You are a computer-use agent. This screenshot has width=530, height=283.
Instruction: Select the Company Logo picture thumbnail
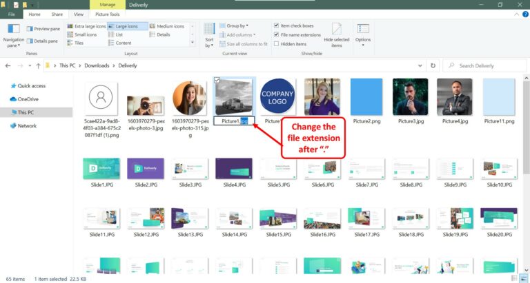coord(277,97)
